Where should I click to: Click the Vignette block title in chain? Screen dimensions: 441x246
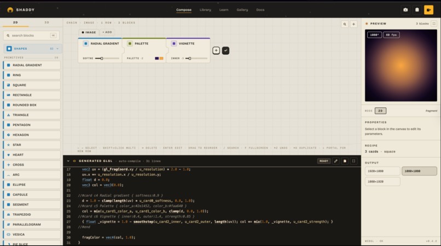[187, 44]
